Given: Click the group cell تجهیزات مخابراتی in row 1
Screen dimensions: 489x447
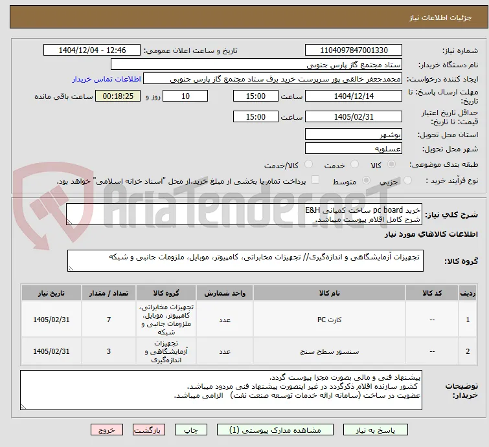Looking at the screenshot, I should pos(166,320).
